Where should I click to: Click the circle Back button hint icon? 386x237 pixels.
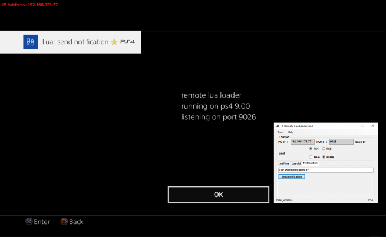[64, 222]
